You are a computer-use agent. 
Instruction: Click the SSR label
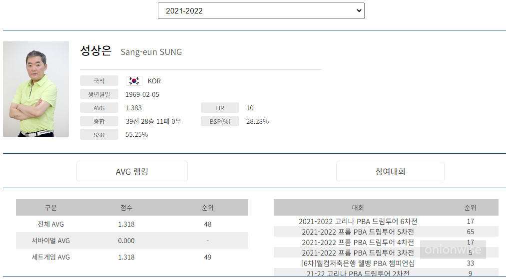[x=99, y=135]
